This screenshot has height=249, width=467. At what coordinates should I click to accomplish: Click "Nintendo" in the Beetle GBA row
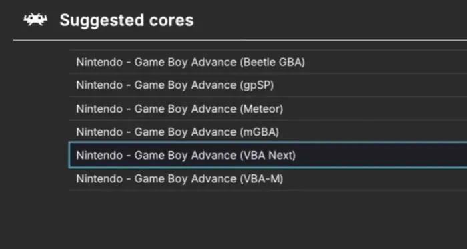coord(99,62)
